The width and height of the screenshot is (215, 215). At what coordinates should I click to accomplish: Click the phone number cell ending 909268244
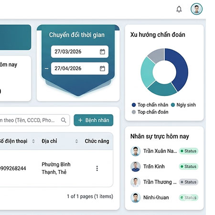[x=13, y=168]
